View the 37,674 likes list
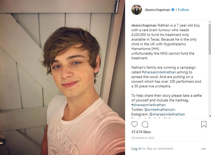211x155 pixels. coord(141,132)
